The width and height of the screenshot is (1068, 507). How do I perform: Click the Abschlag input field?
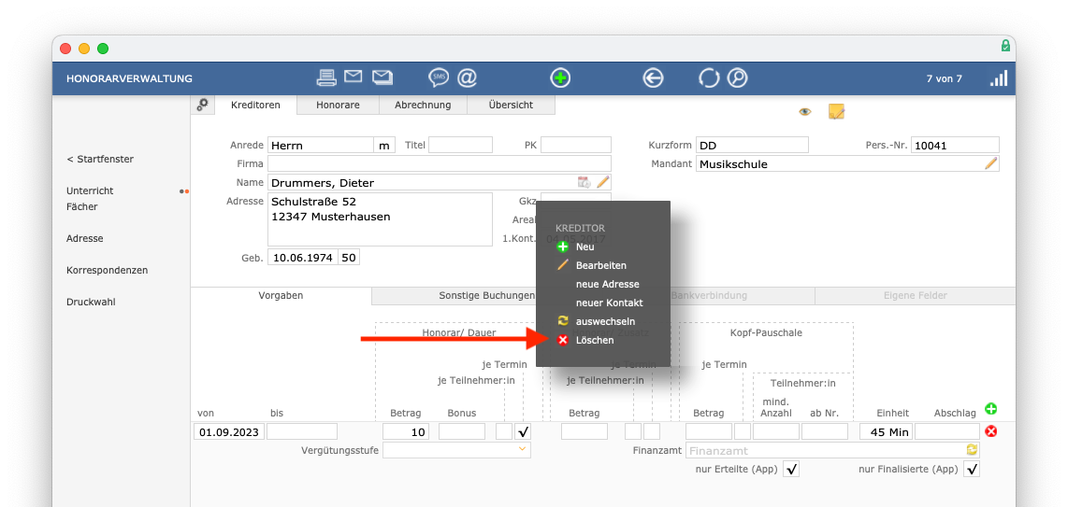tap(946, 431)
